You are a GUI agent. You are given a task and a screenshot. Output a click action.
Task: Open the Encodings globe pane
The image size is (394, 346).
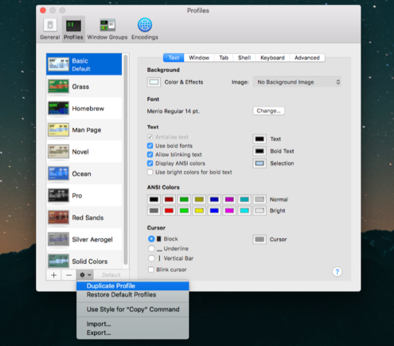point(145,29)
